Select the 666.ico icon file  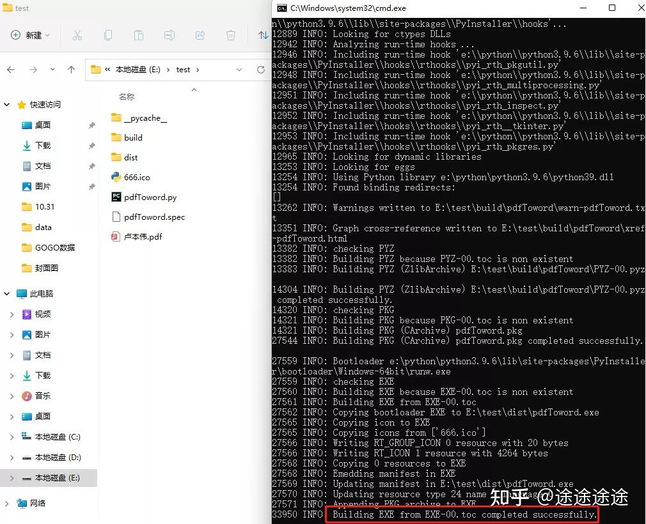point(119,177)
